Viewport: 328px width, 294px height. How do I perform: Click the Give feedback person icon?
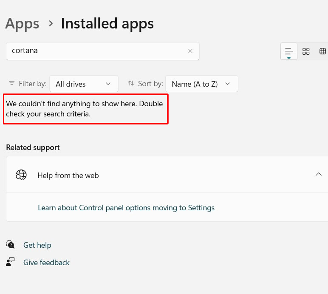pos(11,262)
